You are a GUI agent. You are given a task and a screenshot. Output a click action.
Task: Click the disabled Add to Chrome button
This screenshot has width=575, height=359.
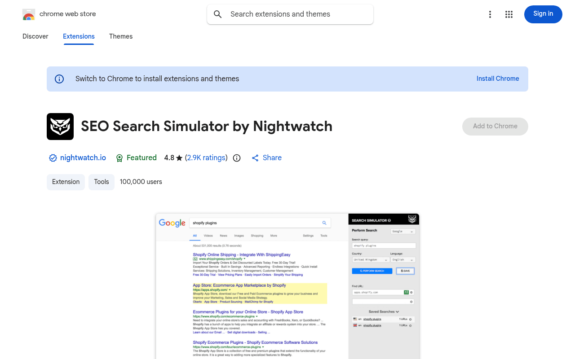click(495, 127)
